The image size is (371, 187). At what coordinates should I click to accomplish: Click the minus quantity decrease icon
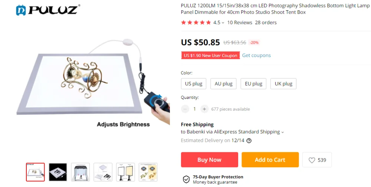point(185,109)
